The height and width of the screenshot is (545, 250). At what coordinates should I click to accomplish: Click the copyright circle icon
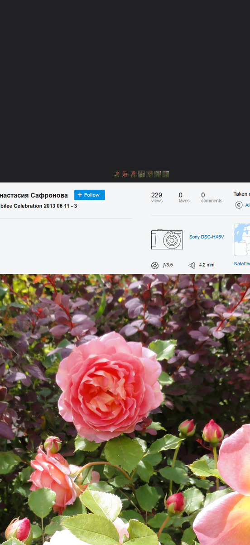pos(239,205)
